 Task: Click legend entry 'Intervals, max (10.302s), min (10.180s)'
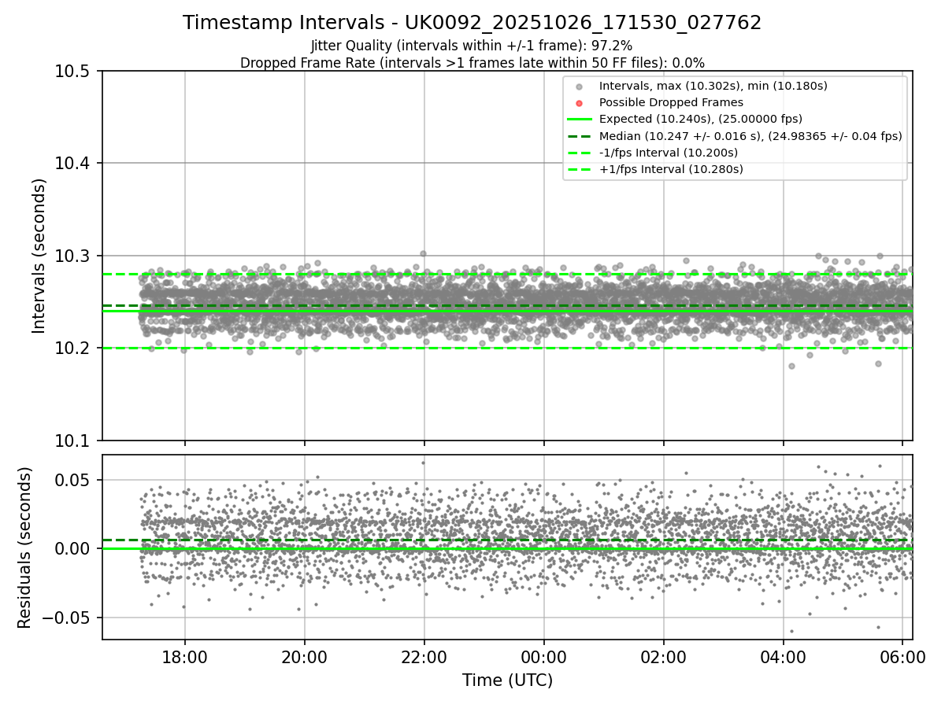point(713,86)
